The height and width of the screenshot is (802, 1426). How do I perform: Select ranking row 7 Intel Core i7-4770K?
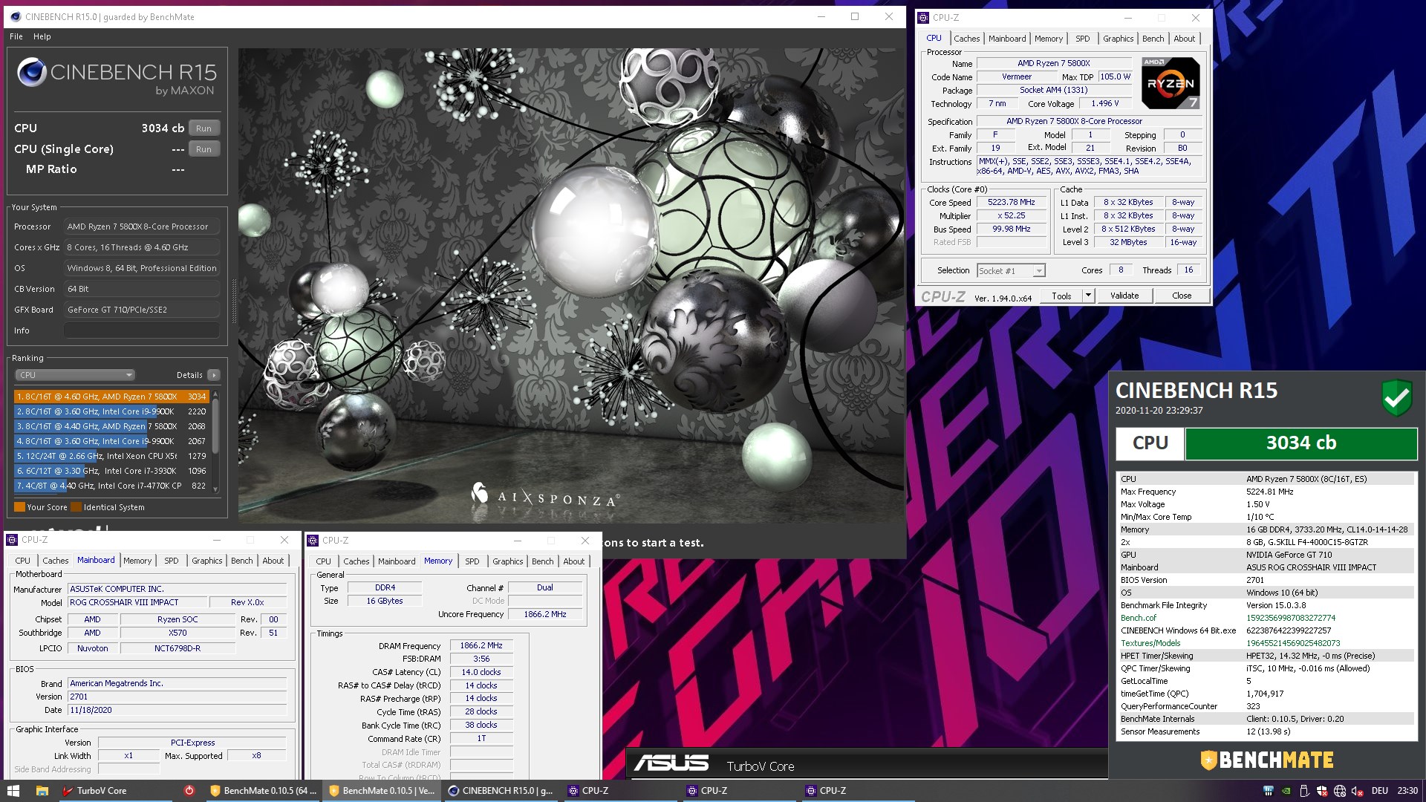(x=111, y=486)
